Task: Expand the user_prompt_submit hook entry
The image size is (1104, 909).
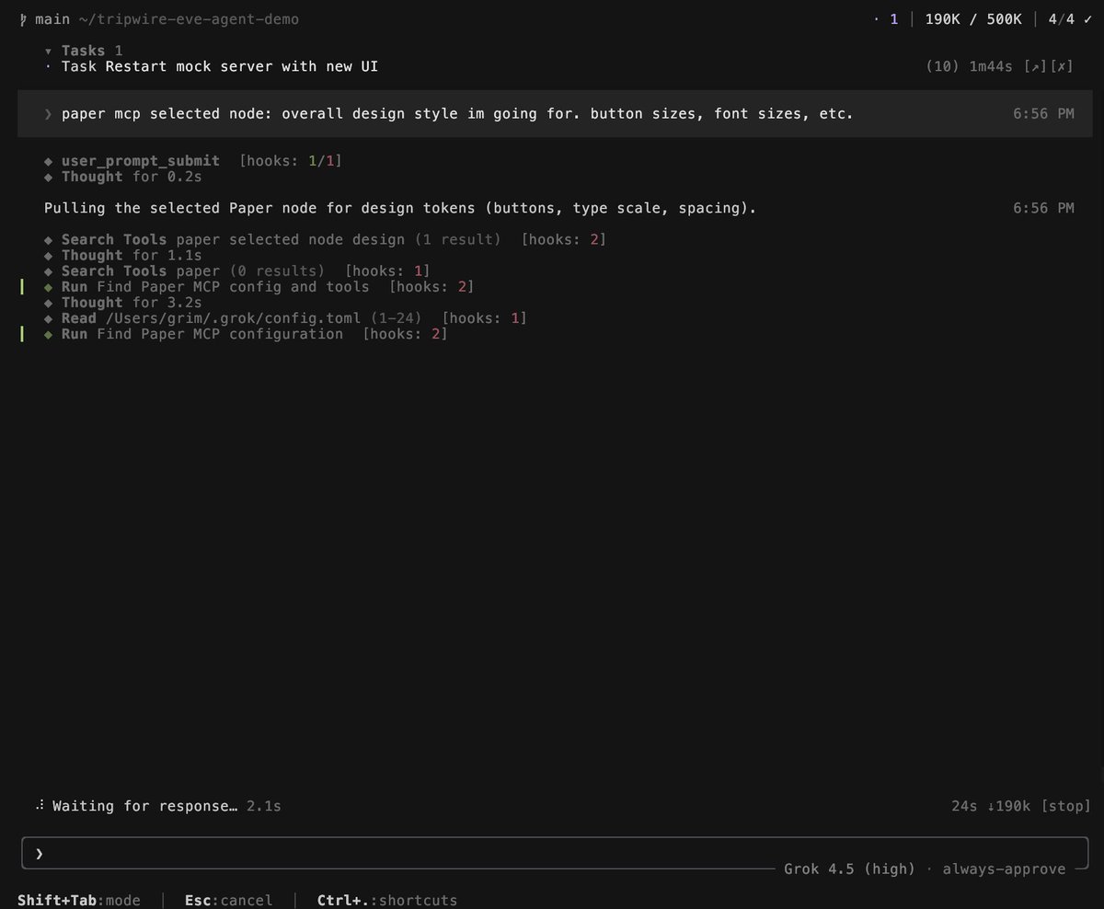Action: pos(140,161)
